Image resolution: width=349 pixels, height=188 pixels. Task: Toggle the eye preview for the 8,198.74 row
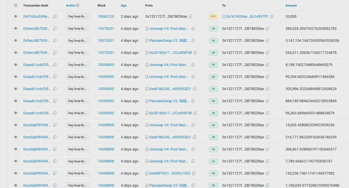pyautogui.click(x=16, y=65)
